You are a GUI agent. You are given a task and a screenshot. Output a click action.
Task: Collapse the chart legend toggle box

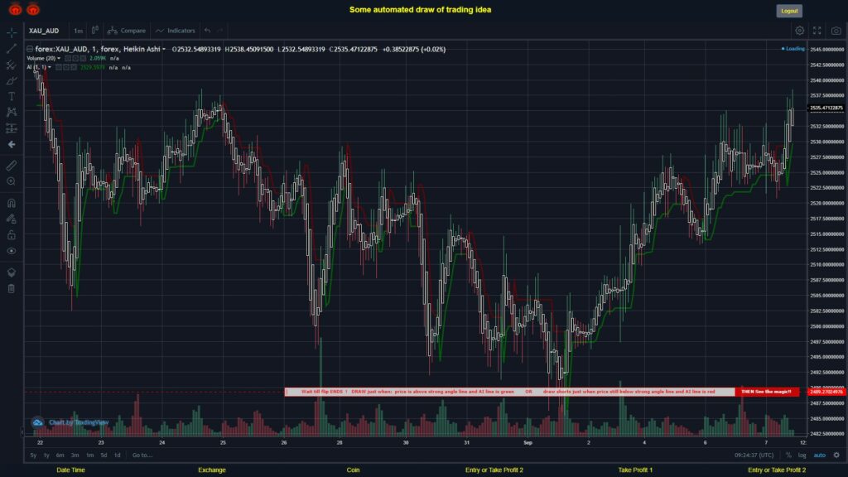[30, 49]
